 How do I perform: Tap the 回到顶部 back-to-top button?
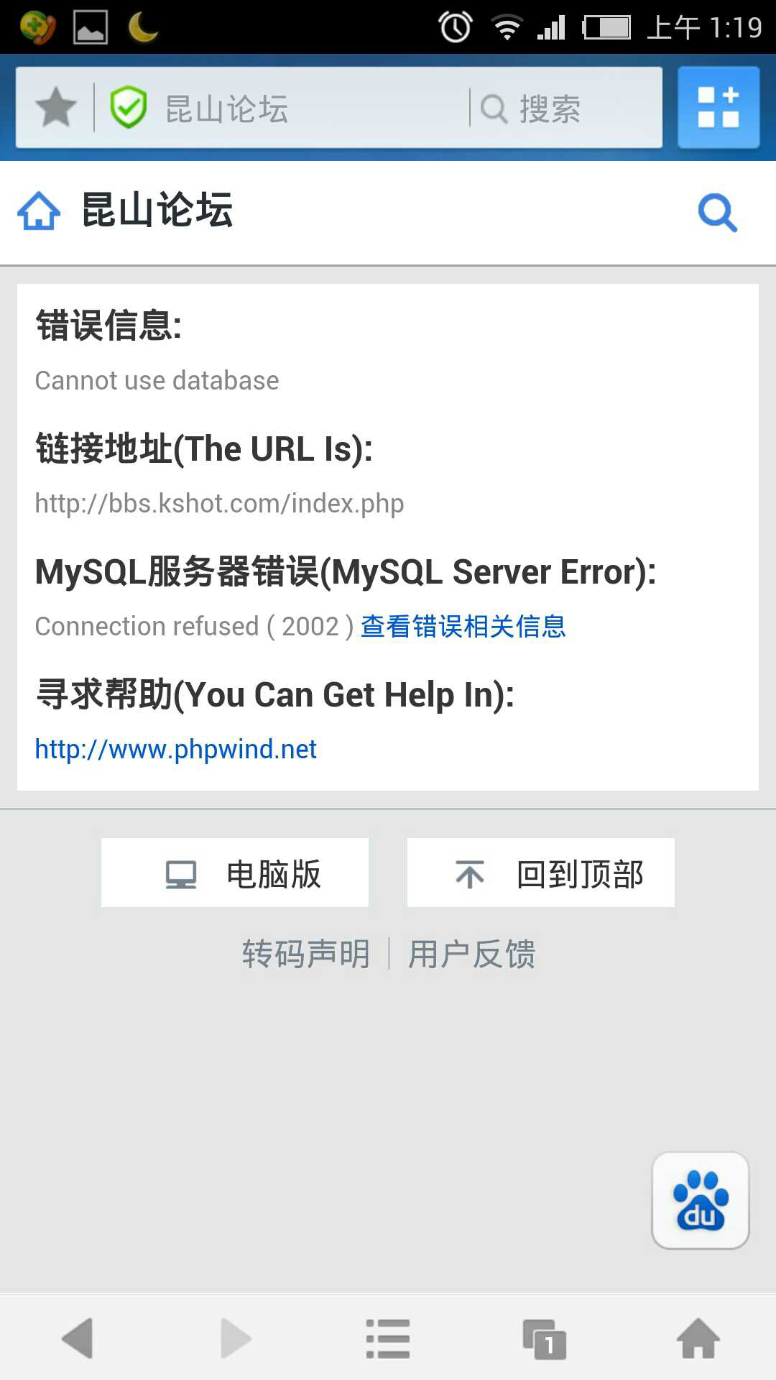541,873
